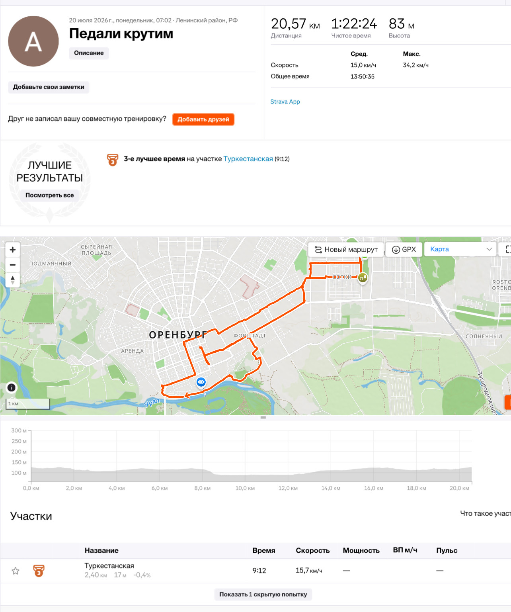Expand map to fullscreen icon
511x612 pixels.
point(507,249)
